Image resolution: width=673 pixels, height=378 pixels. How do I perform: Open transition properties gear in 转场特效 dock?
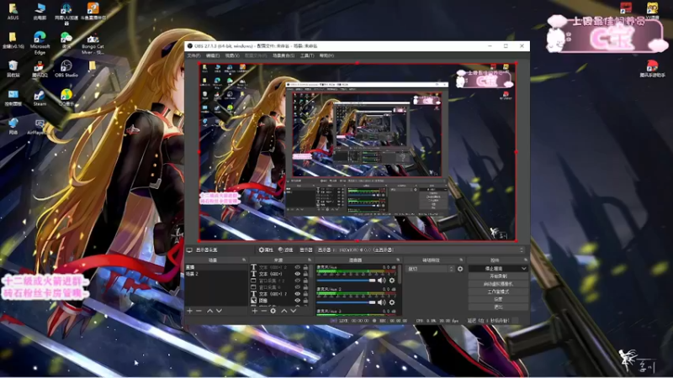tap(460, 269)
